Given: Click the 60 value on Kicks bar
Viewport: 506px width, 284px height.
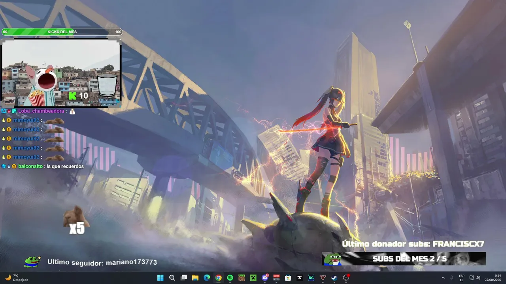Looking at the screenshot, I should point(5,32).
